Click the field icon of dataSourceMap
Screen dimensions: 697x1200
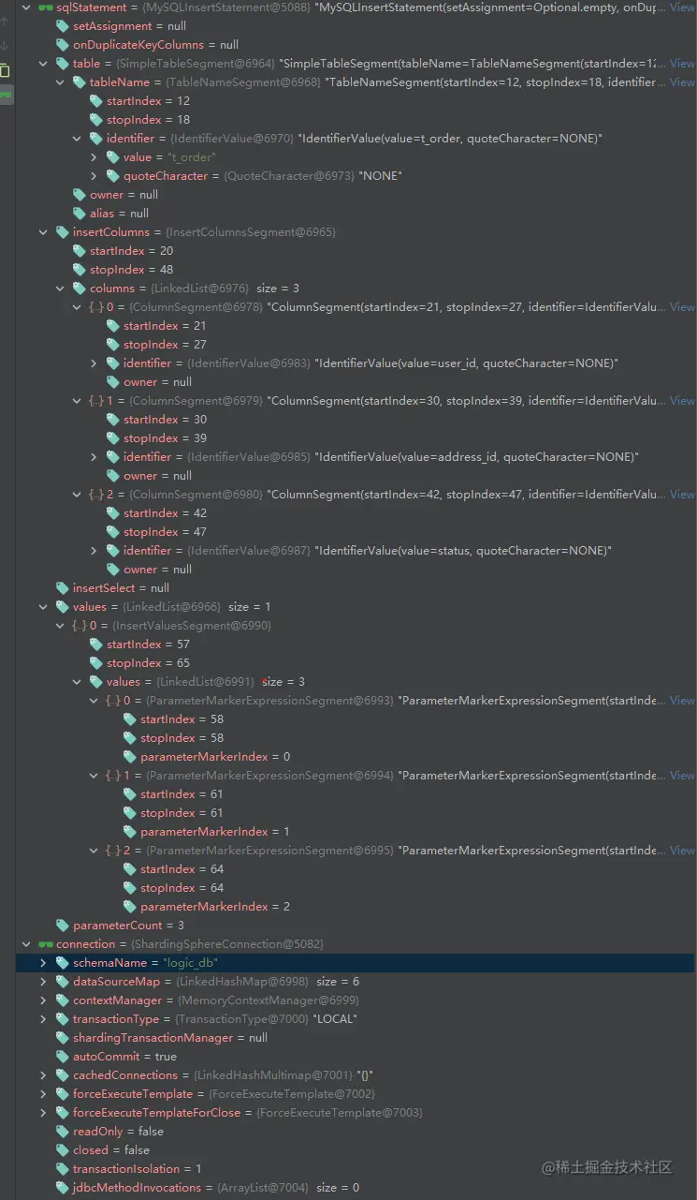(63, 982)
